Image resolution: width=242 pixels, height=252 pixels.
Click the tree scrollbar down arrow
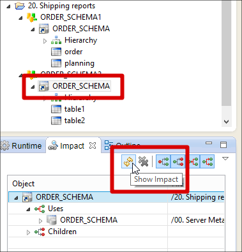[226, 122]
